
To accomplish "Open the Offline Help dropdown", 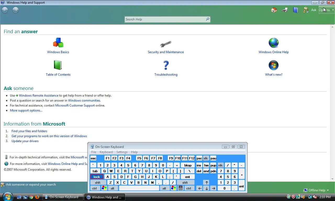I will pyautogui.click(x=316, y=190).
